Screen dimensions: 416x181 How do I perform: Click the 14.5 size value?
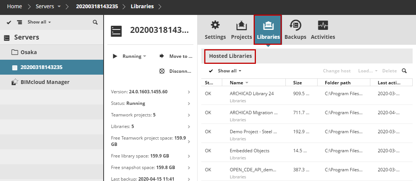300,151
